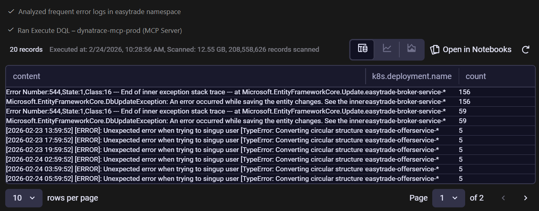539x211 pixels.
Task: Click Open in Notebooks
Action: point(477,50)
